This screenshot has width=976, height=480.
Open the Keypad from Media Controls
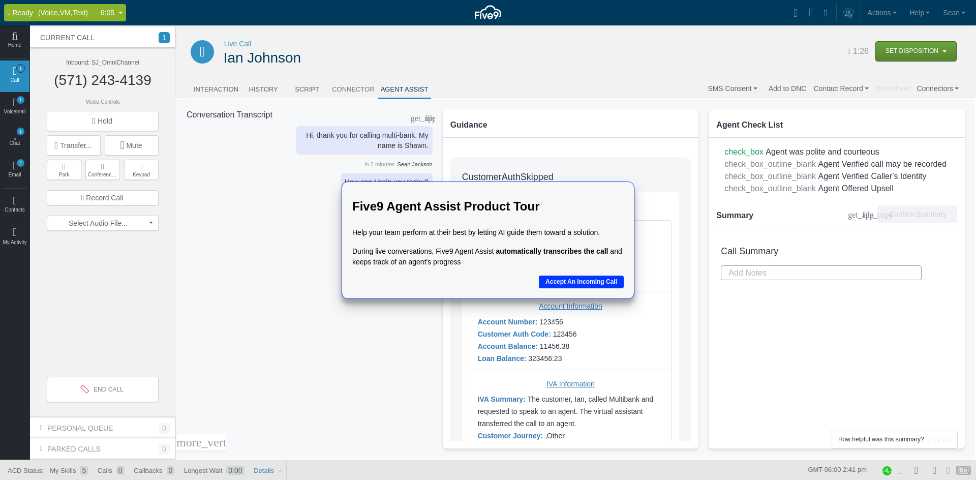coord(141,169)
